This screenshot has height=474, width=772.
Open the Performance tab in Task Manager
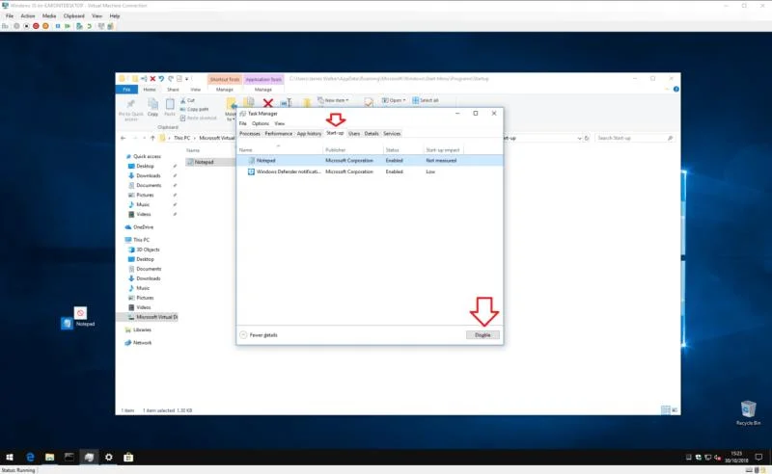click(278, 134)
